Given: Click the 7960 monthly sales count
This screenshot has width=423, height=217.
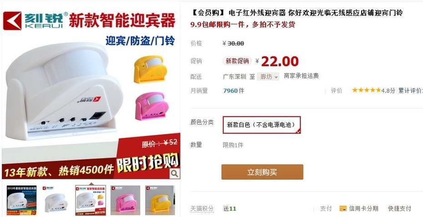Looking at the screenshot, I should tap(231, 91).
